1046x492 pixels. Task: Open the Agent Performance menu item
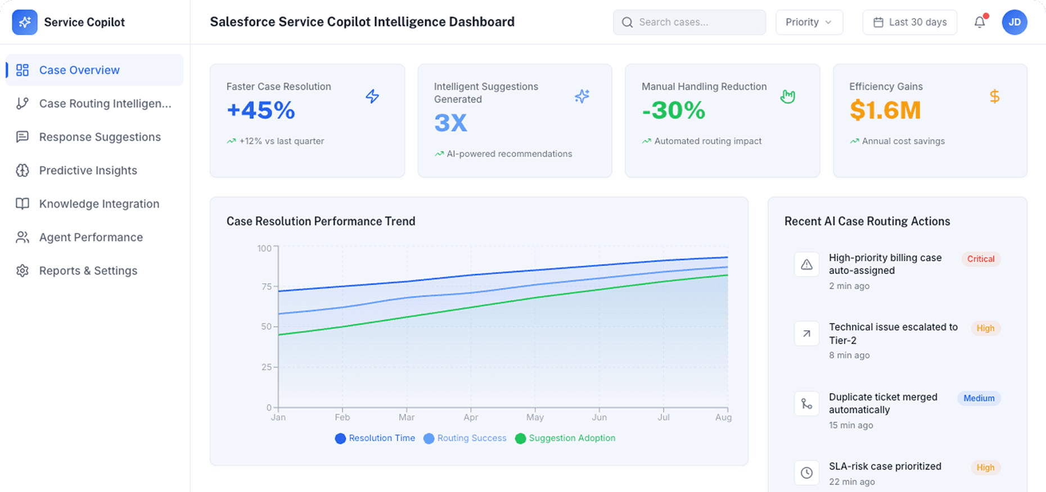tap(91, 237)
